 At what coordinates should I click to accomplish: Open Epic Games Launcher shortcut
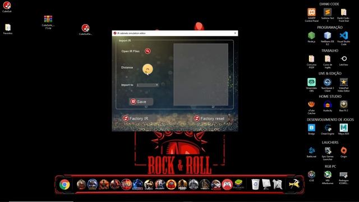[x=328, y=153]
